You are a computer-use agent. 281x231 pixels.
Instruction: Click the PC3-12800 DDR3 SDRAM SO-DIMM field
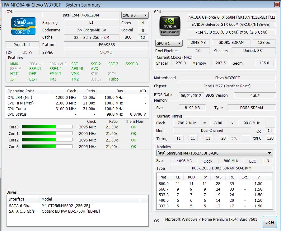coord(222,168)
